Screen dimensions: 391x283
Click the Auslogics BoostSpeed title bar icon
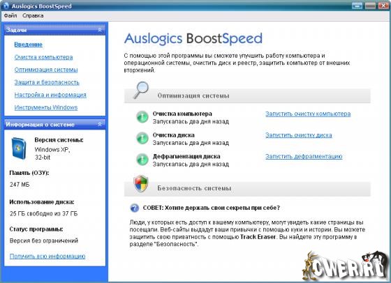pyautogui.click(x=6, y=6)
